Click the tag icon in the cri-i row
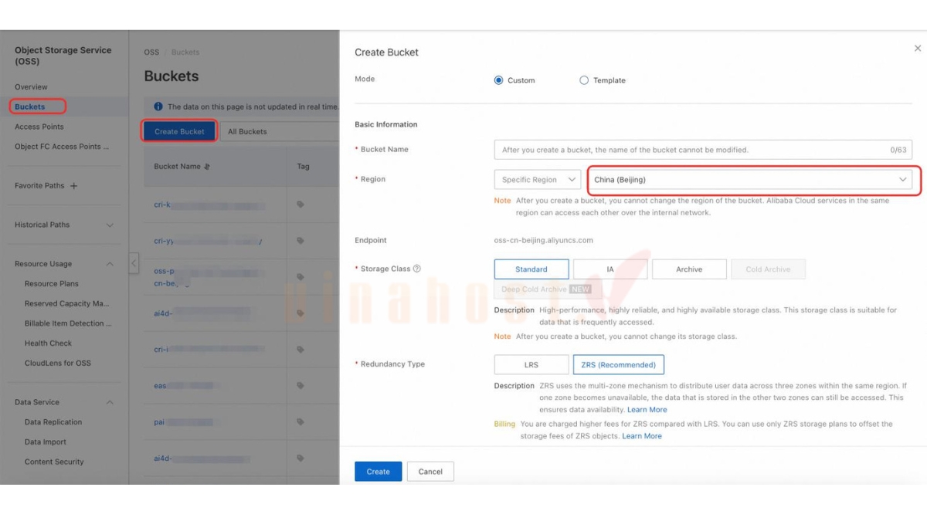927x521 pixels. click(x=301, y=350)
